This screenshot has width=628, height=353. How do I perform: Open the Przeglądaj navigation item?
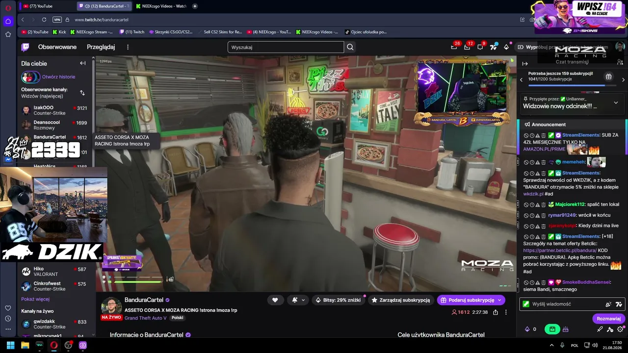click(x=101, y=47)
